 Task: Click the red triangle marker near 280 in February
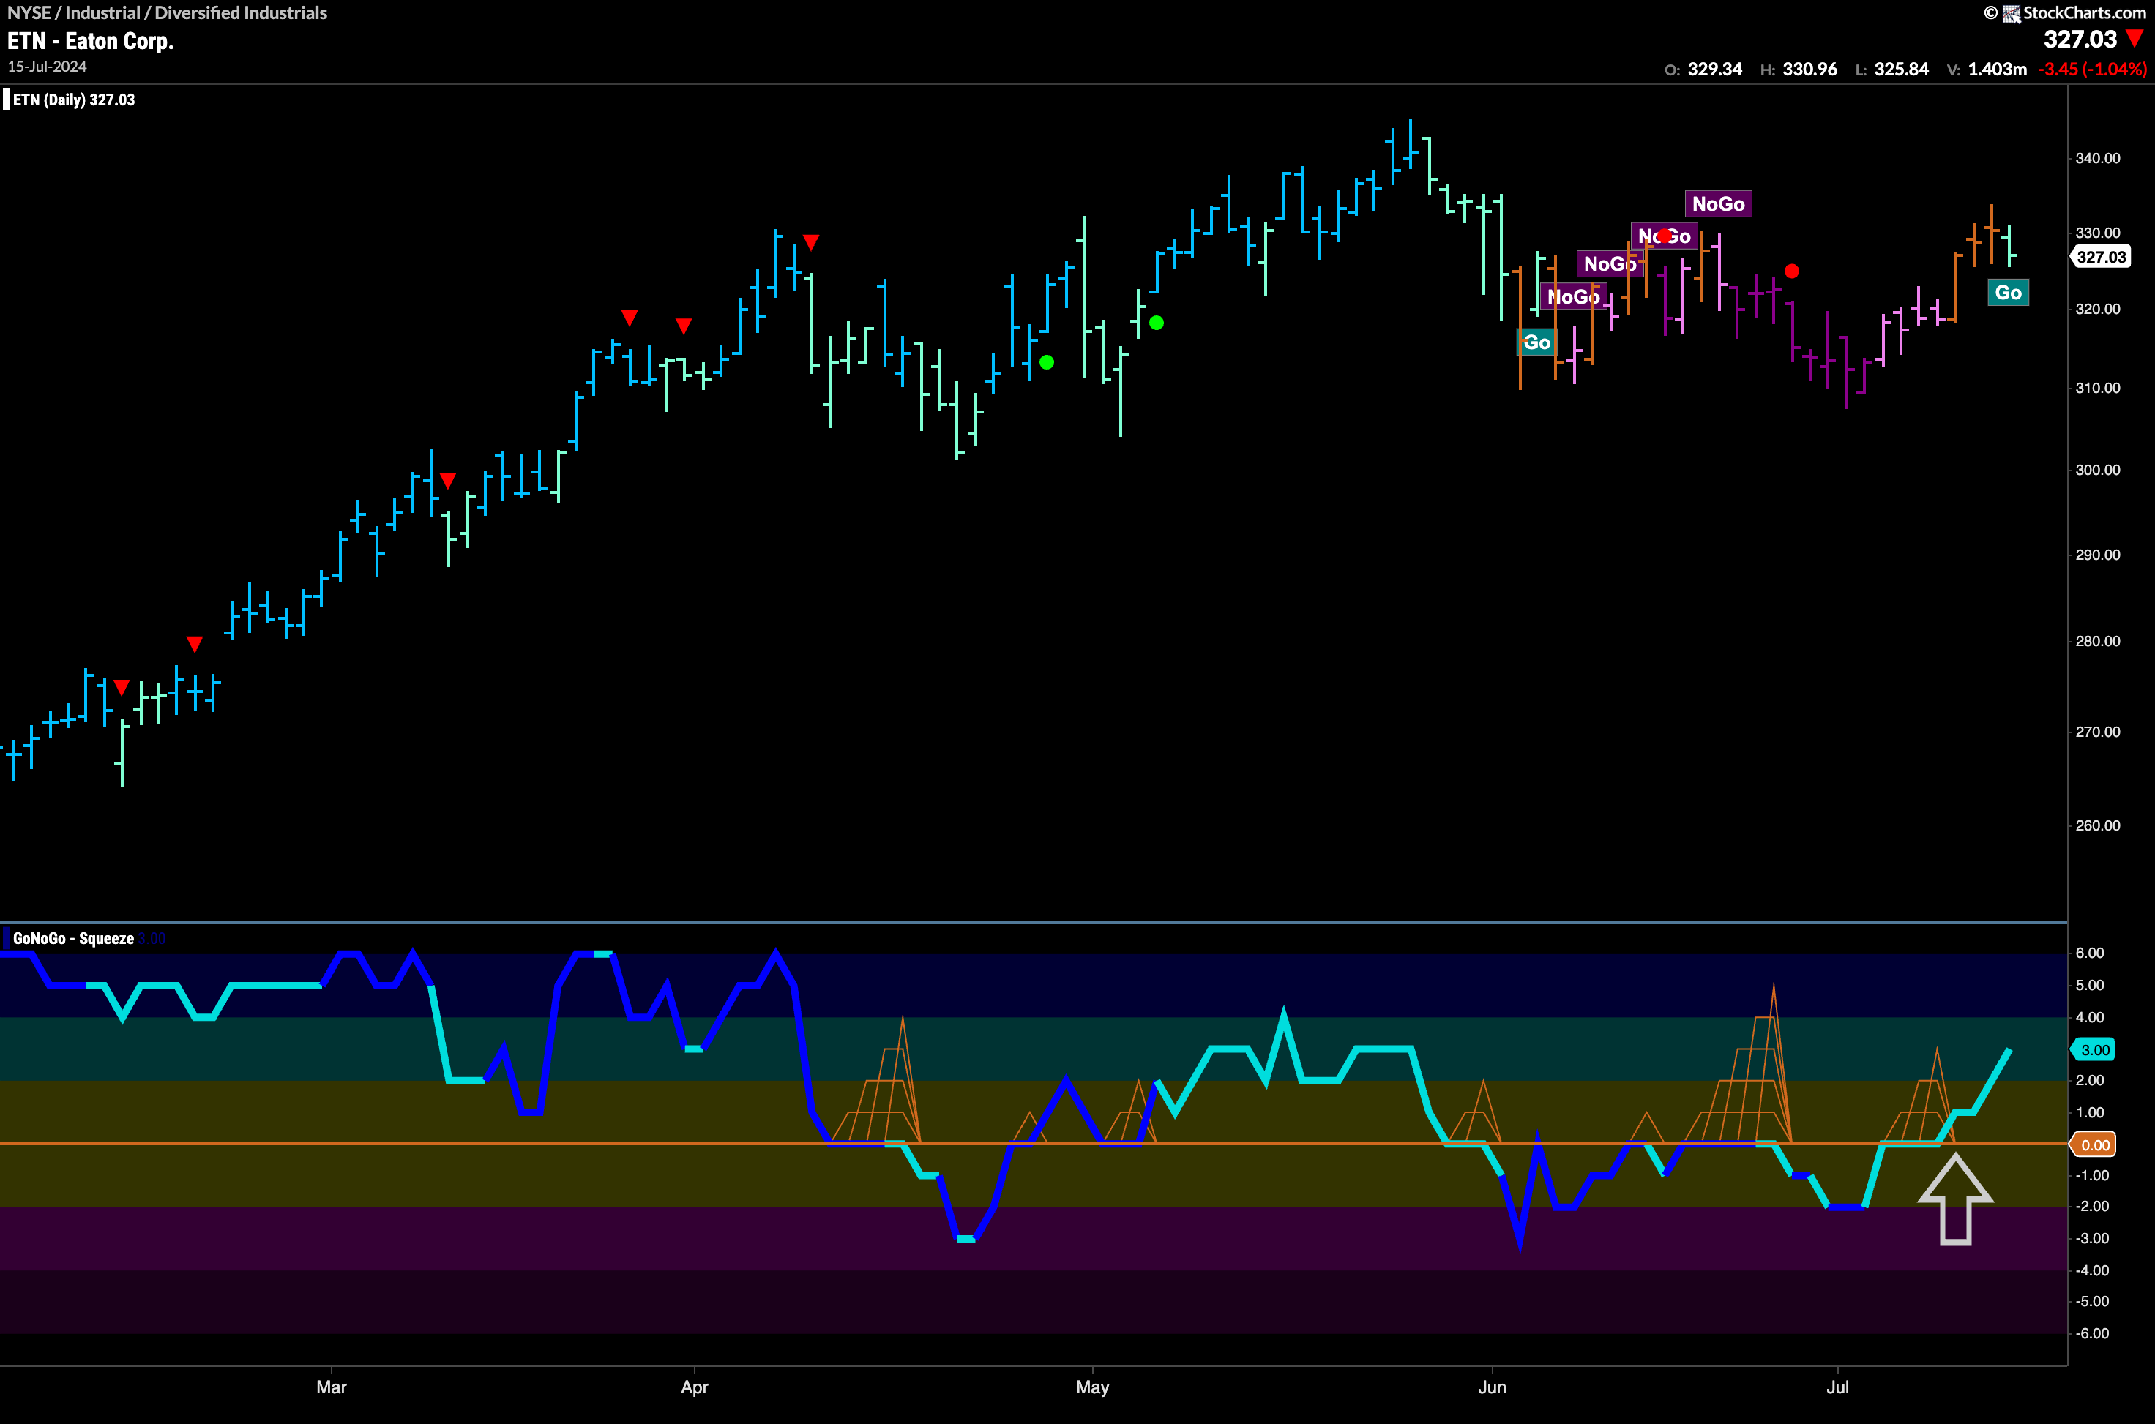coord(195,644)
